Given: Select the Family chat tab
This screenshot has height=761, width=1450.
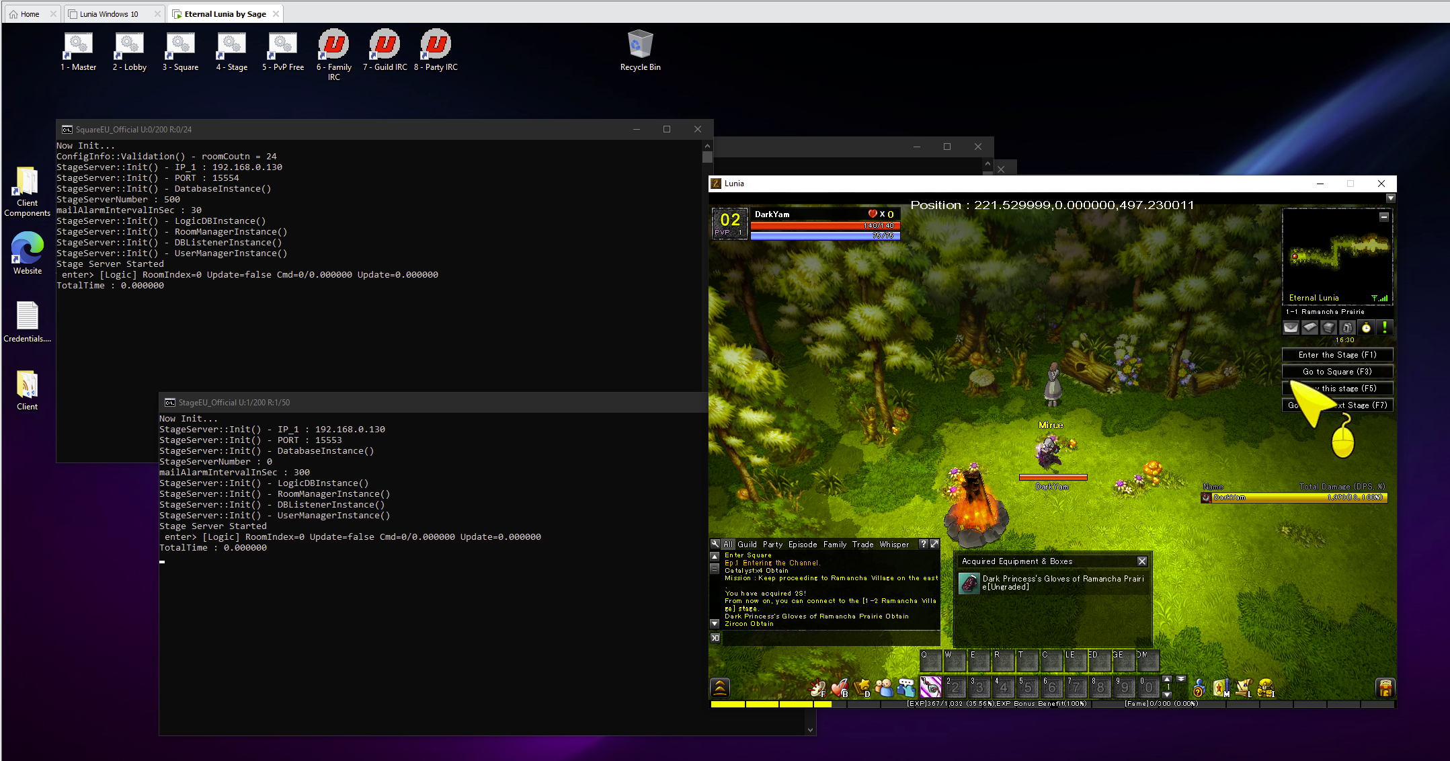Looking at the screenshot, I should [835, 545].
